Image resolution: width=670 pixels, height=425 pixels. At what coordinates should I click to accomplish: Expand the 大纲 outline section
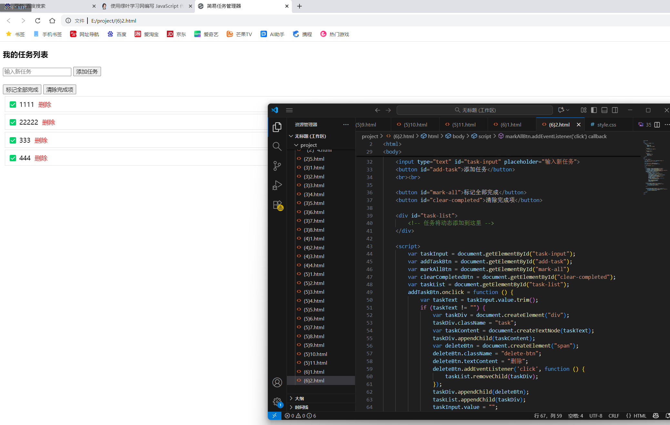pyautogui.click(x=299, y=399)
